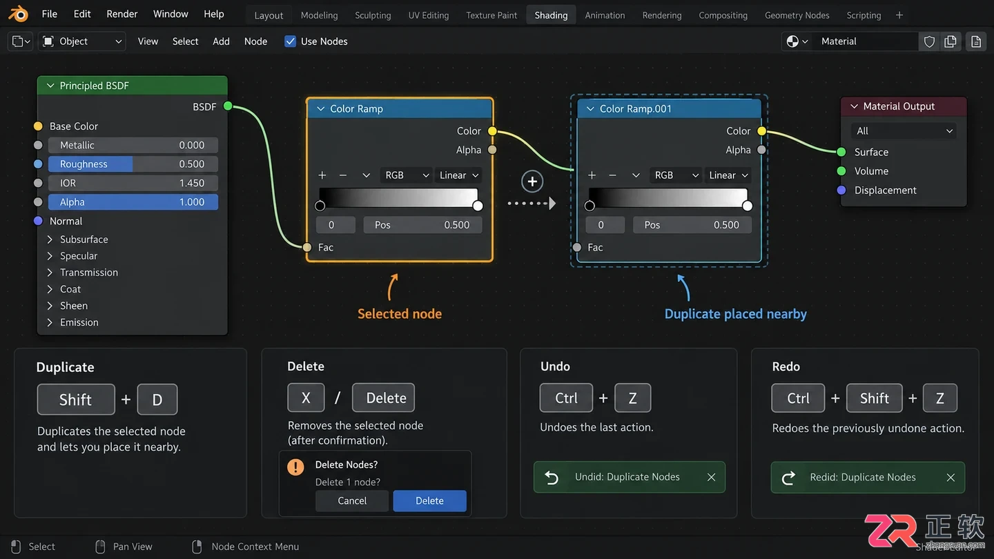Click the new material document icon
994x559 pixels.
click(x=975, y=41)
